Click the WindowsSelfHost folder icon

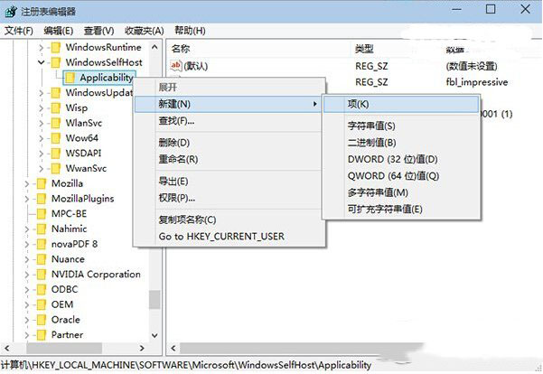(55, 62)
